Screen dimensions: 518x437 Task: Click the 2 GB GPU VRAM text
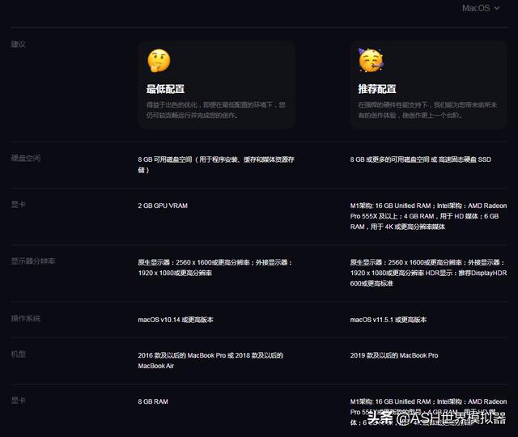pos(163,206)
